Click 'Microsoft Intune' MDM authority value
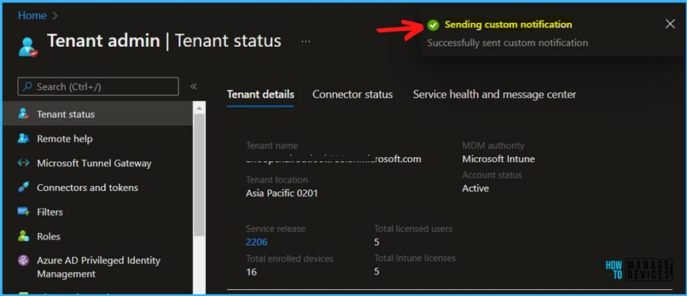Image resolution: width=687 pixels, height=296 pixels. click(x=498, y=159)
